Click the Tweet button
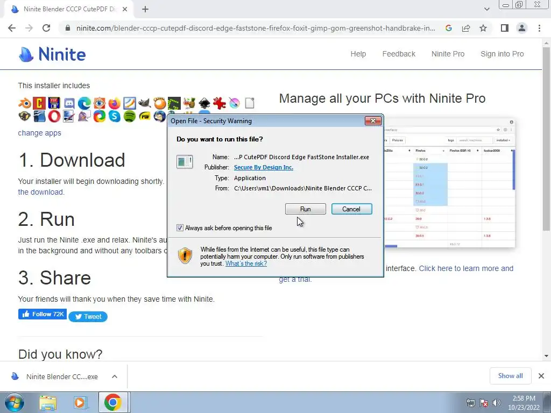 coord(88,316)
